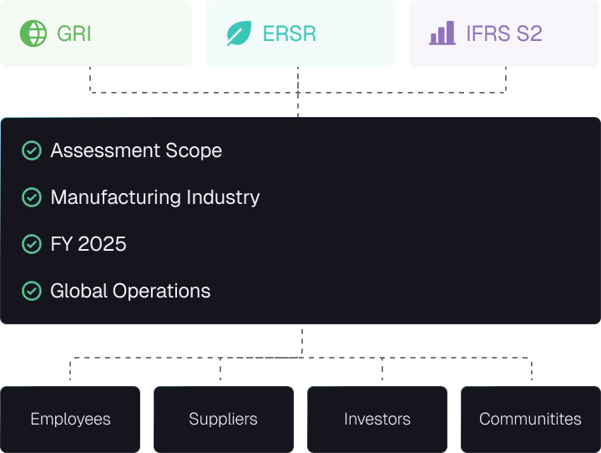Select the ERSR framework card

[x=300, y=33]
